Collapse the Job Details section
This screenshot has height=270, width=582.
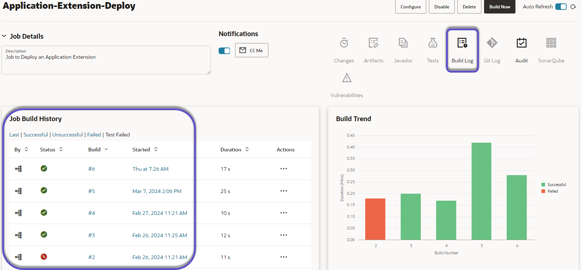[4, 36]
